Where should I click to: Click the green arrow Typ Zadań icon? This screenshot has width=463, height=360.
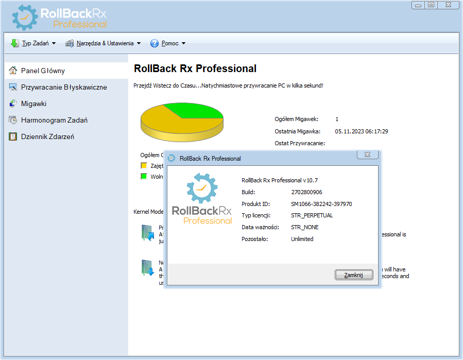[x=14, y=43]
